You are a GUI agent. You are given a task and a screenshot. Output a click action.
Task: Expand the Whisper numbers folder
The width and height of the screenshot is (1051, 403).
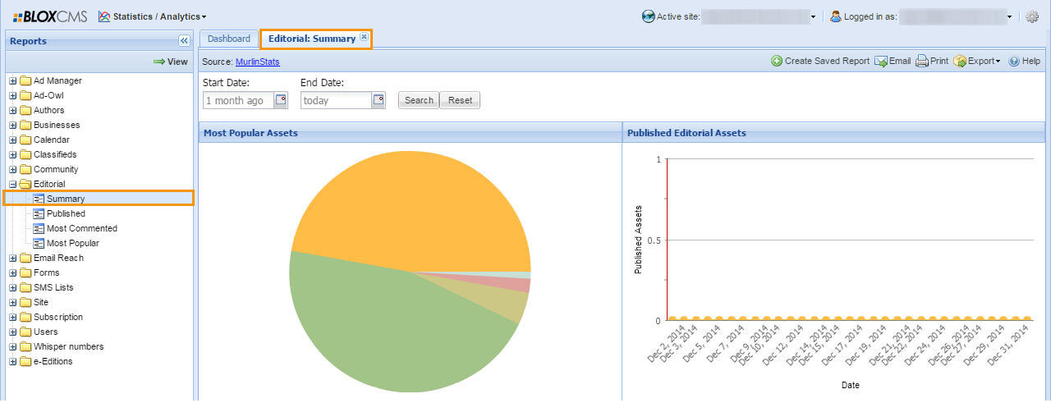point(13,346)
